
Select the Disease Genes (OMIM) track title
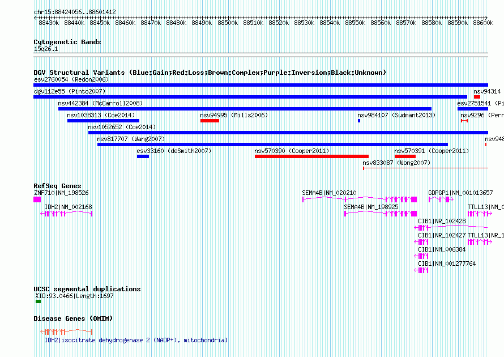(73, 318)
